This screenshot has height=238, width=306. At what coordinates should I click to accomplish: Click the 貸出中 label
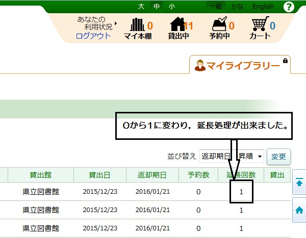pos(178,36)
